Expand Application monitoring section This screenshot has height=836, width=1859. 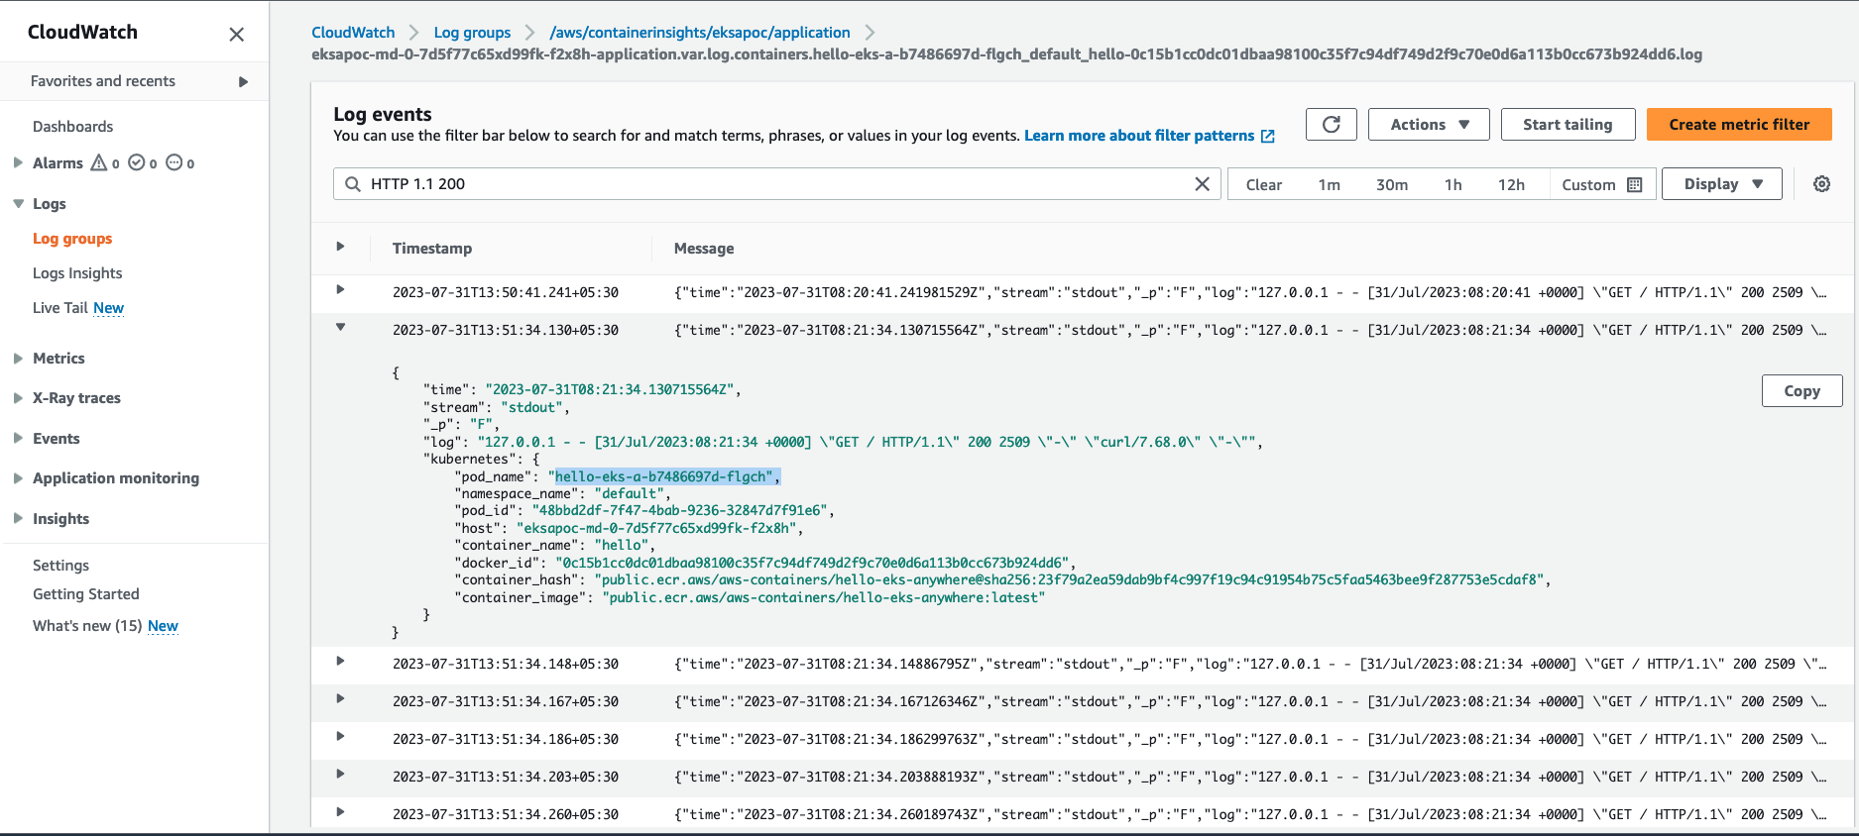click(x=18, y=478)
